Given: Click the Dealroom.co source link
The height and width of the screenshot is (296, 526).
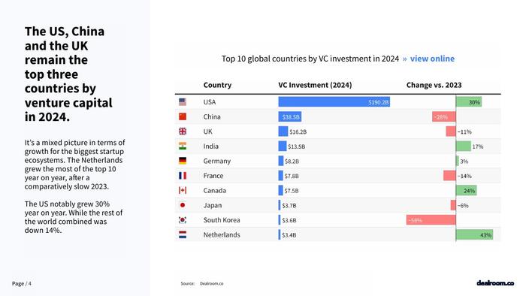Looking at the screenshot, I should click(x=211, y=283).
